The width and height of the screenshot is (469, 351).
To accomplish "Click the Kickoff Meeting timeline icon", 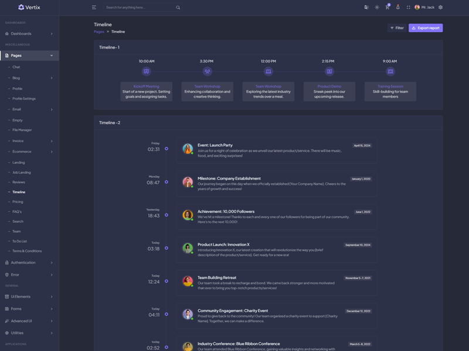I will pyautogui.click(x=147, y=71).
